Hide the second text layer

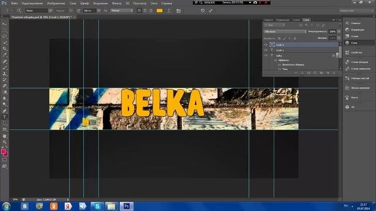[266, 50]
